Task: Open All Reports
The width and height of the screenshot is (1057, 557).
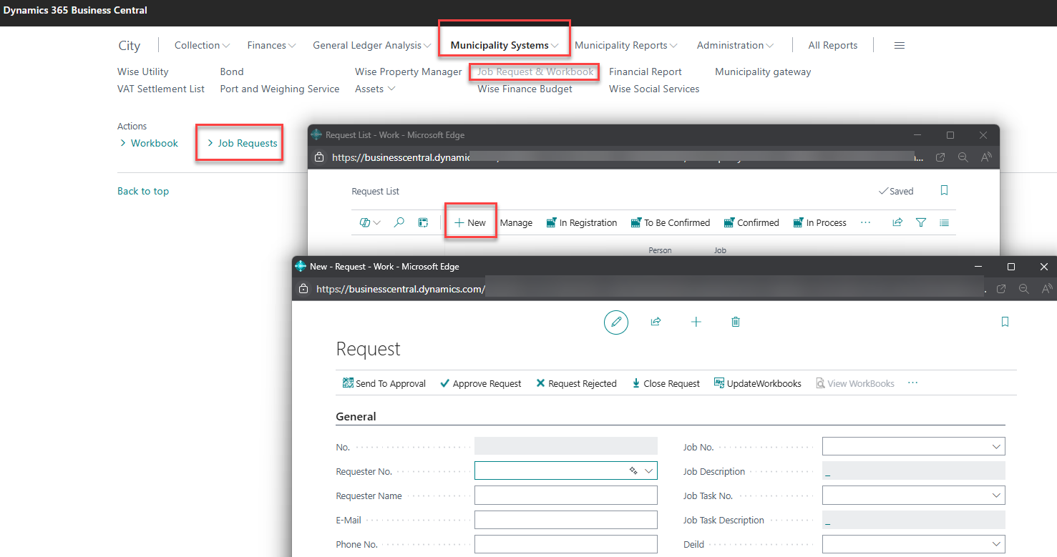Action: [832, 45]
